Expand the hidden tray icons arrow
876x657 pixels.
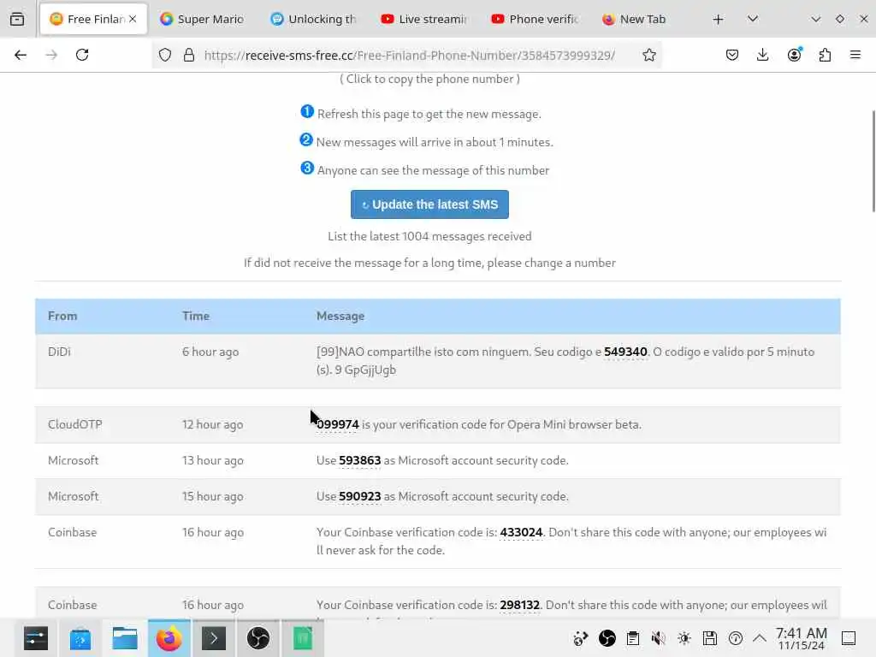[760, 638]
